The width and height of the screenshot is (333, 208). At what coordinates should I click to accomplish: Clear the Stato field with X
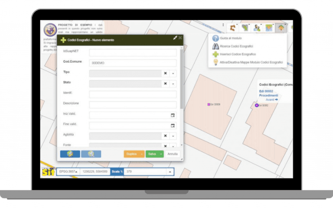[x=165, y=84]
